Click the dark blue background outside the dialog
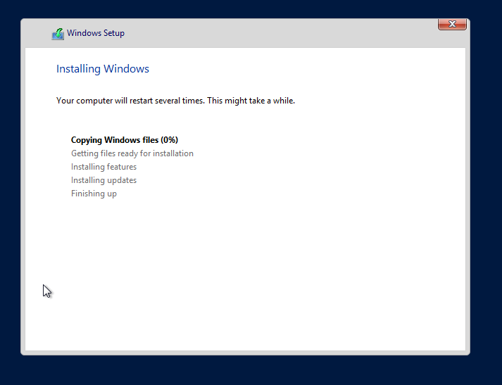Image resolution: width=502 pixels, height=385 pixels. click(486, 211)
